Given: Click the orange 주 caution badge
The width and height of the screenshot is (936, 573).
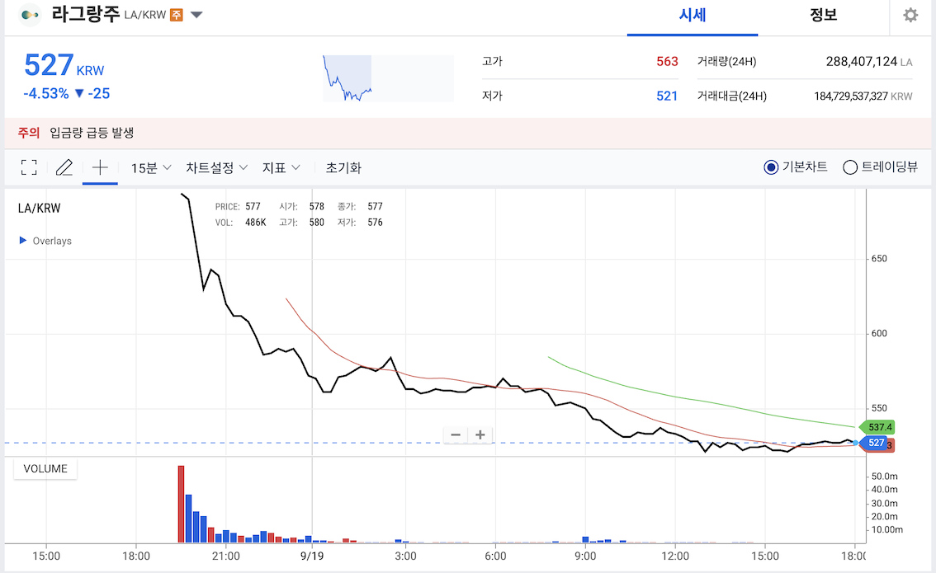Looking at the screenshot, I should pos(176,15).
